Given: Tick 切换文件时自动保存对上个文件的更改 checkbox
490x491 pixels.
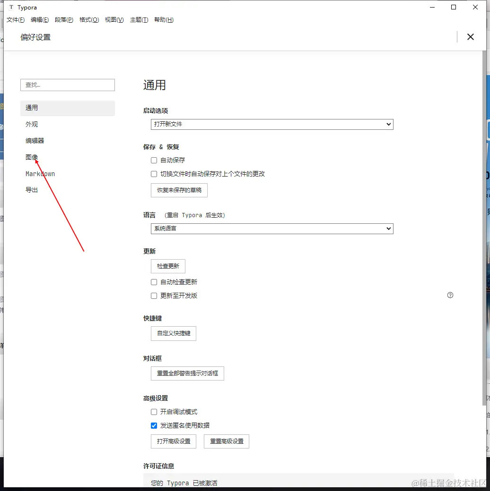Looking at the screenshot, I should [x=154, y=174].
